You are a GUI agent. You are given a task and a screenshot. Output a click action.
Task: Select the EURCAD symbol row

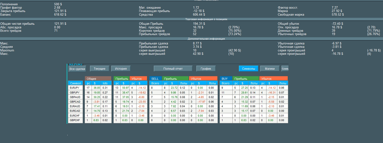pyautogui.click(x=76, y=111)
